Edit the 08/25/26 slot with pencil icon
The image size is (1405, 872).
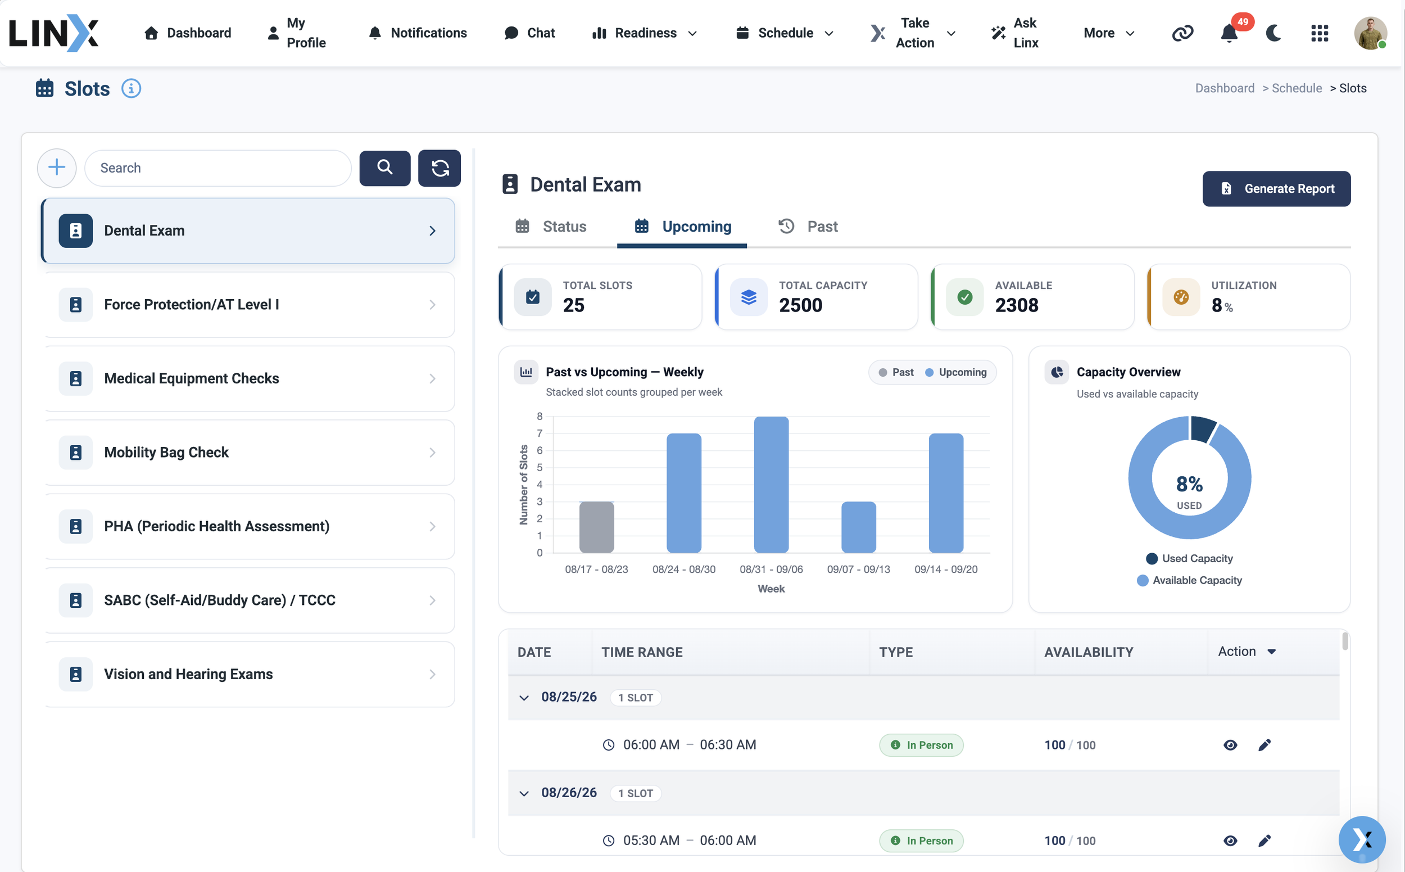coord(1264,744)
